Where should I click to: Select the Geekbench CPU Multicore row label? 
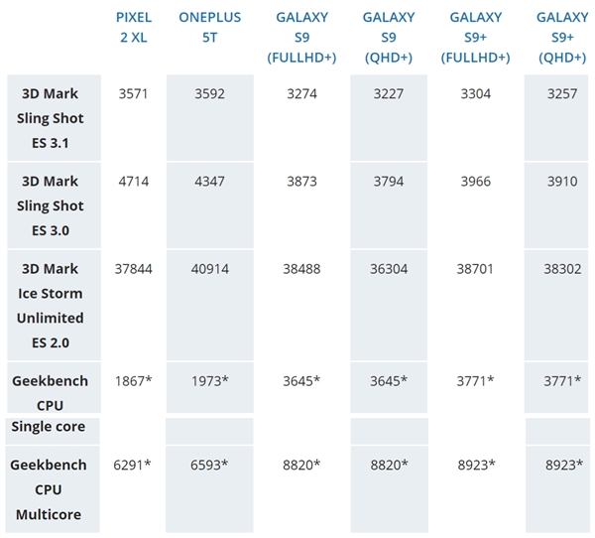click(50, 489)
